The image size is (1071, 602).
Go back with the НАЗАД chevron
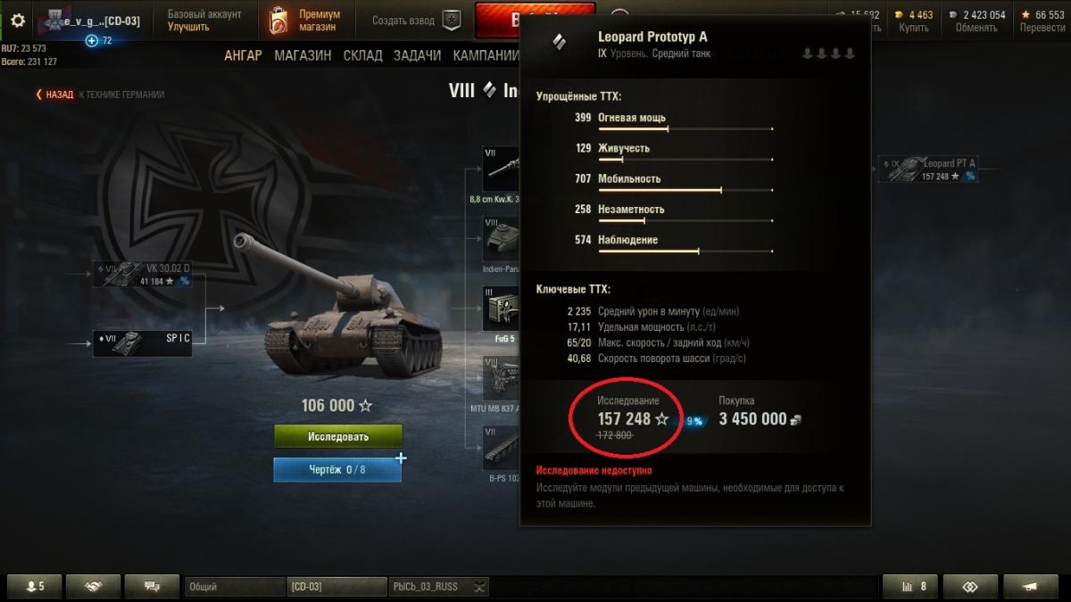55,95
